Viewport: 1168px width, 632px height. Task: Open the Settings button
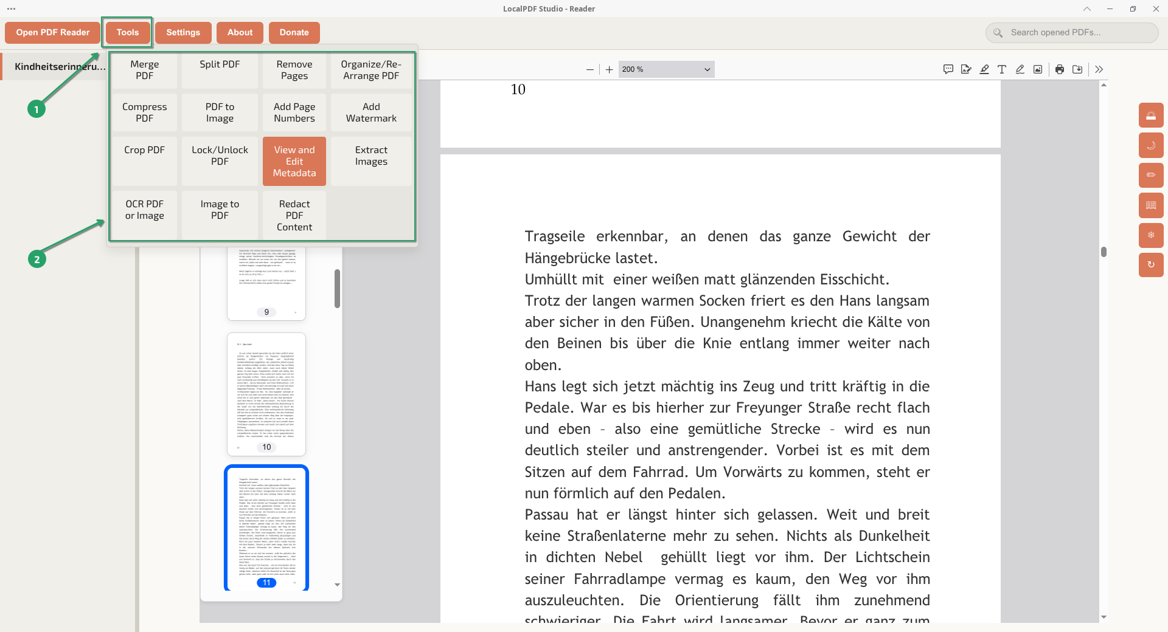(x=183, y=32)
